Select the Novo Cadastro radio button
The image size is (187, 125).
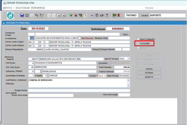pyautogui.click(x=139, y=39)
